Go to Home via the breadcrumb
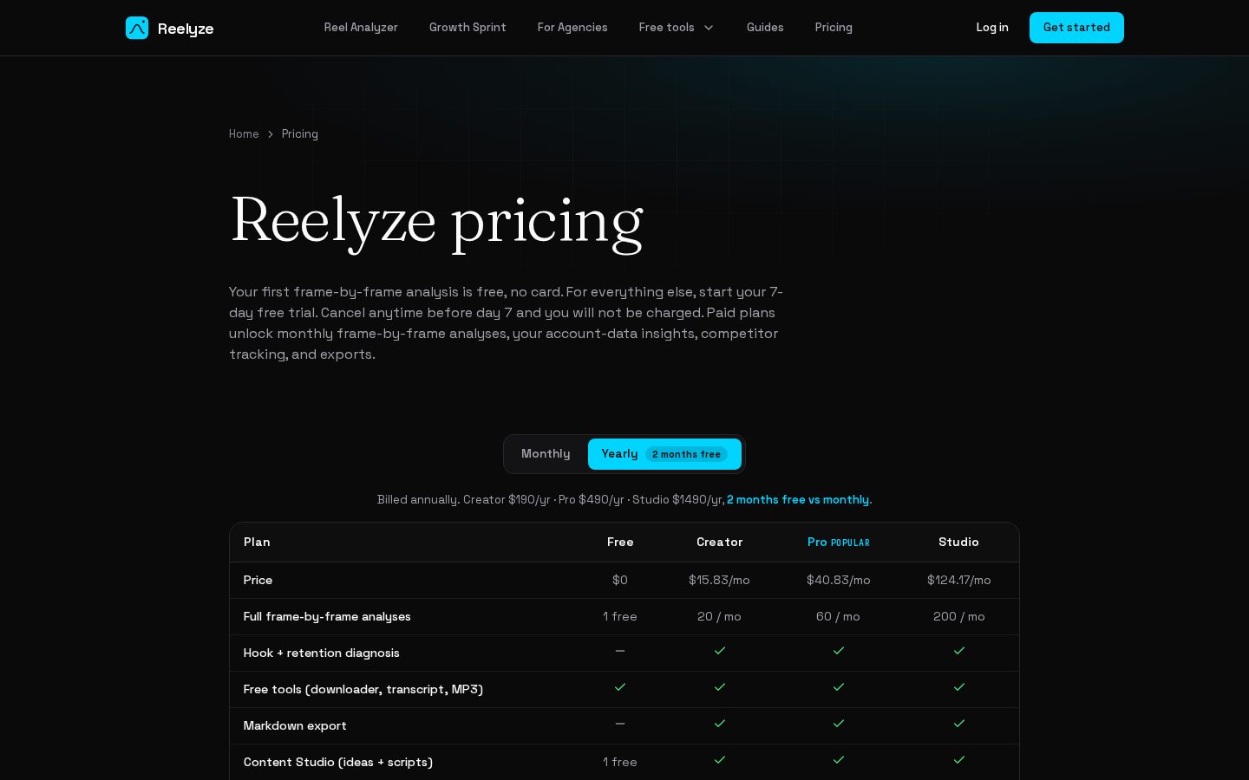The image size is (1249, 780). point(244,134)
